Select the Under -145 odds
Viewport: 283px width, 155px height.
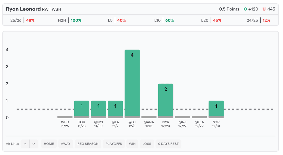click(x=269, y=9)
